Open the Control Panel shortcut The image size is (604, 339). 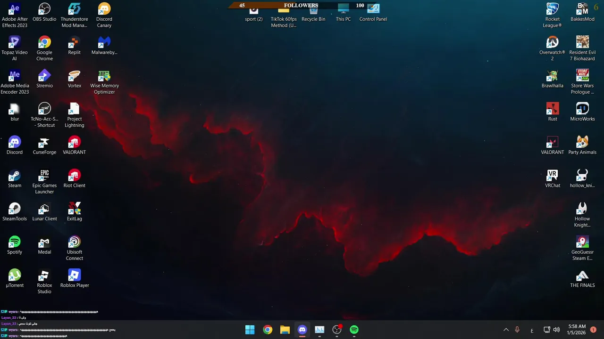coord(373,12)
